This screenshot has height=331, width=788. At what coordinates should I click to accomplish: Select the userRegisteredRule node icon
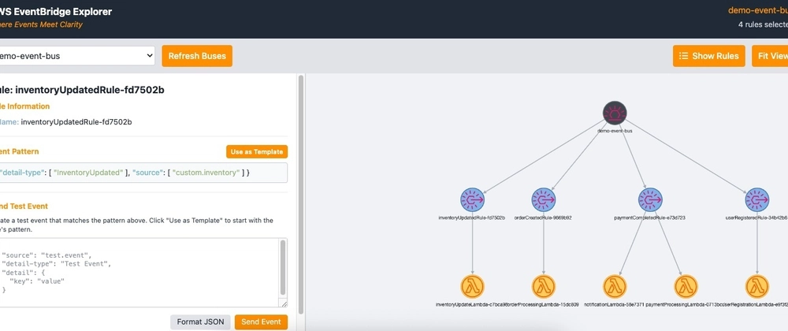pyautogui.click(x=756, y=199)
